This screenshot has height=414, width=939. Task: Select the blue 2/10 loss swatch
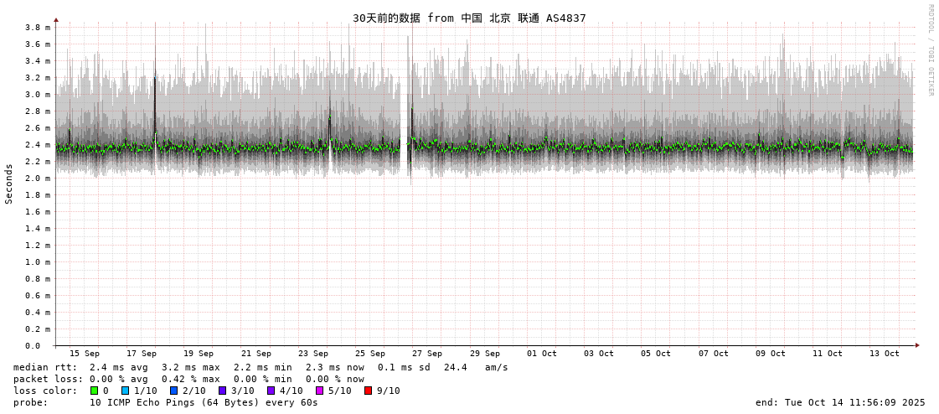pyautogui.click(x=174, y=391)
